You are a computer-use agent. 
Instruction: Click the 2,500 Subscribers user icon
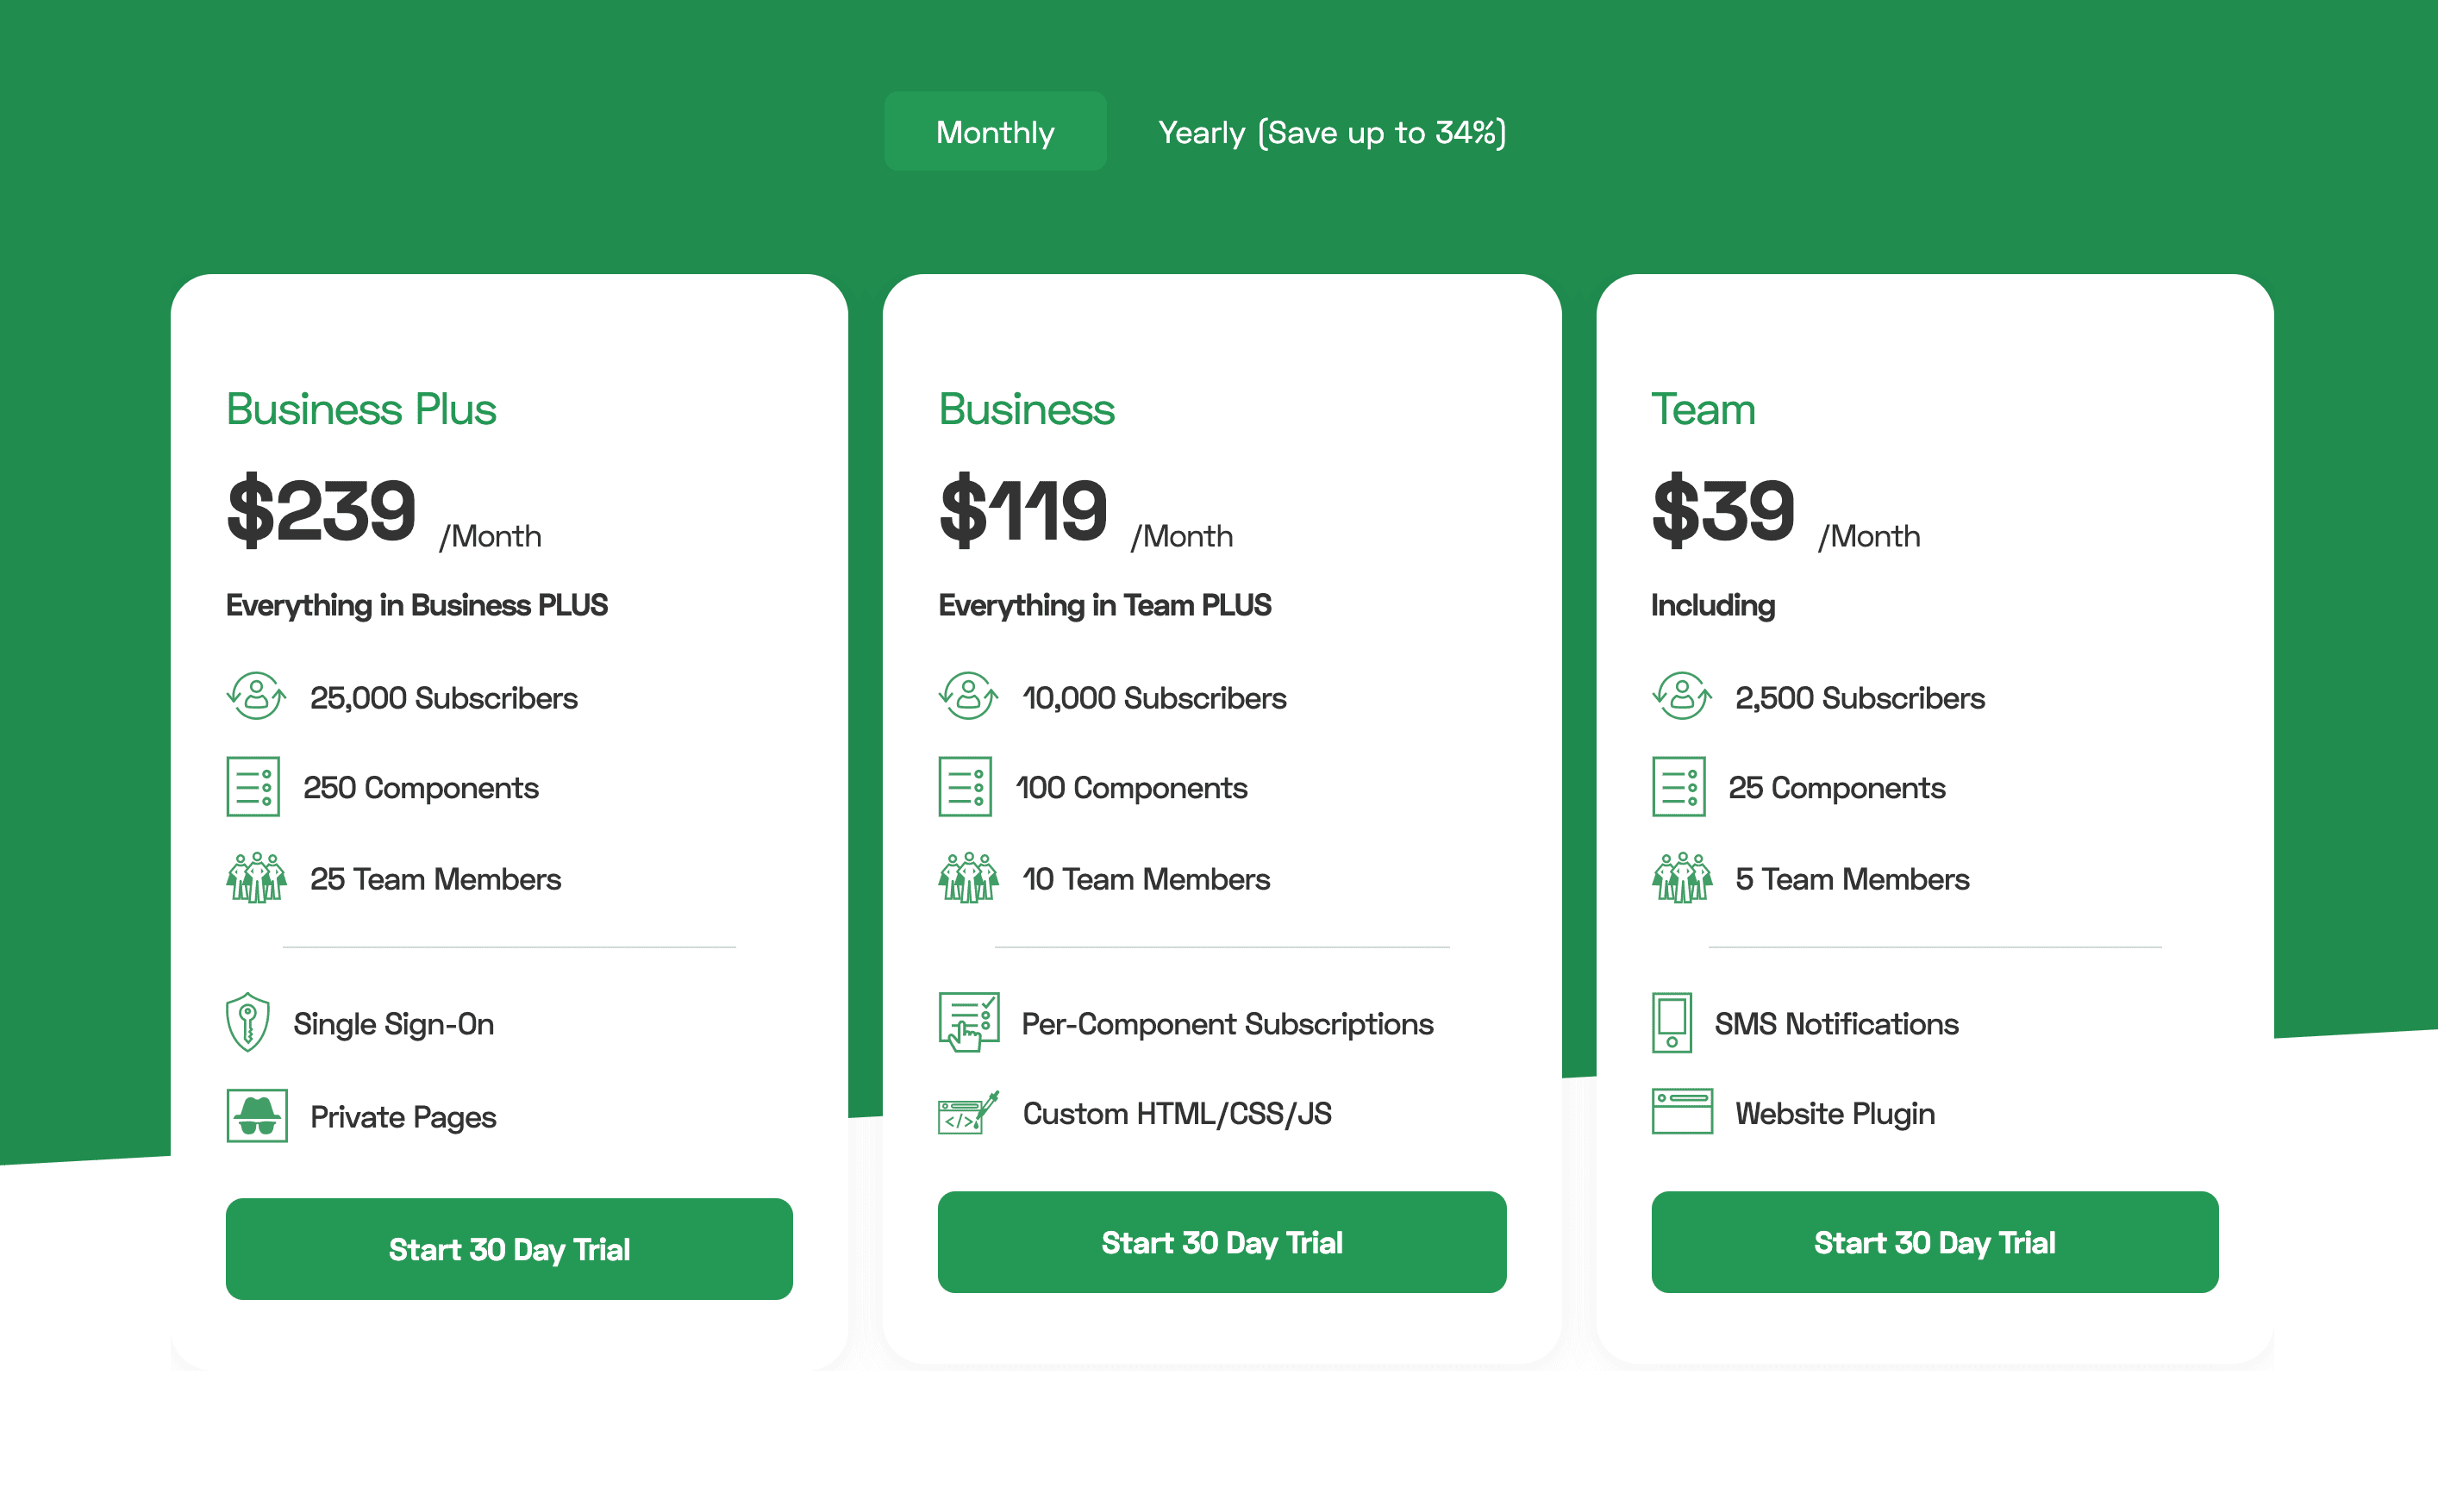[x=1682, y=695]
